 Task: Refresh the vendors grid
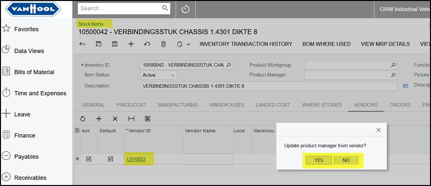83,119
